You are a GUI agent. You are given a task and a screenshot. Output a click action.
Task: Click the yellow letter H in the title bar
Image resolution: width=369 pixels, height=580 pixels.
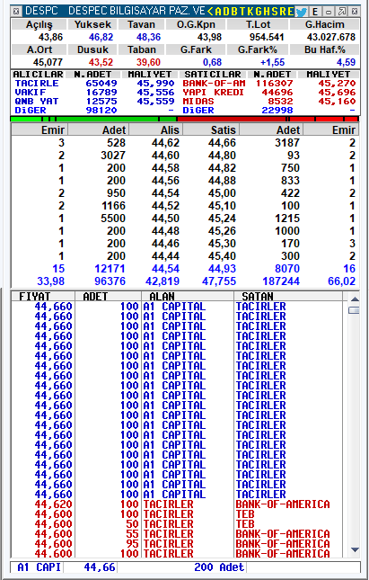267,12
